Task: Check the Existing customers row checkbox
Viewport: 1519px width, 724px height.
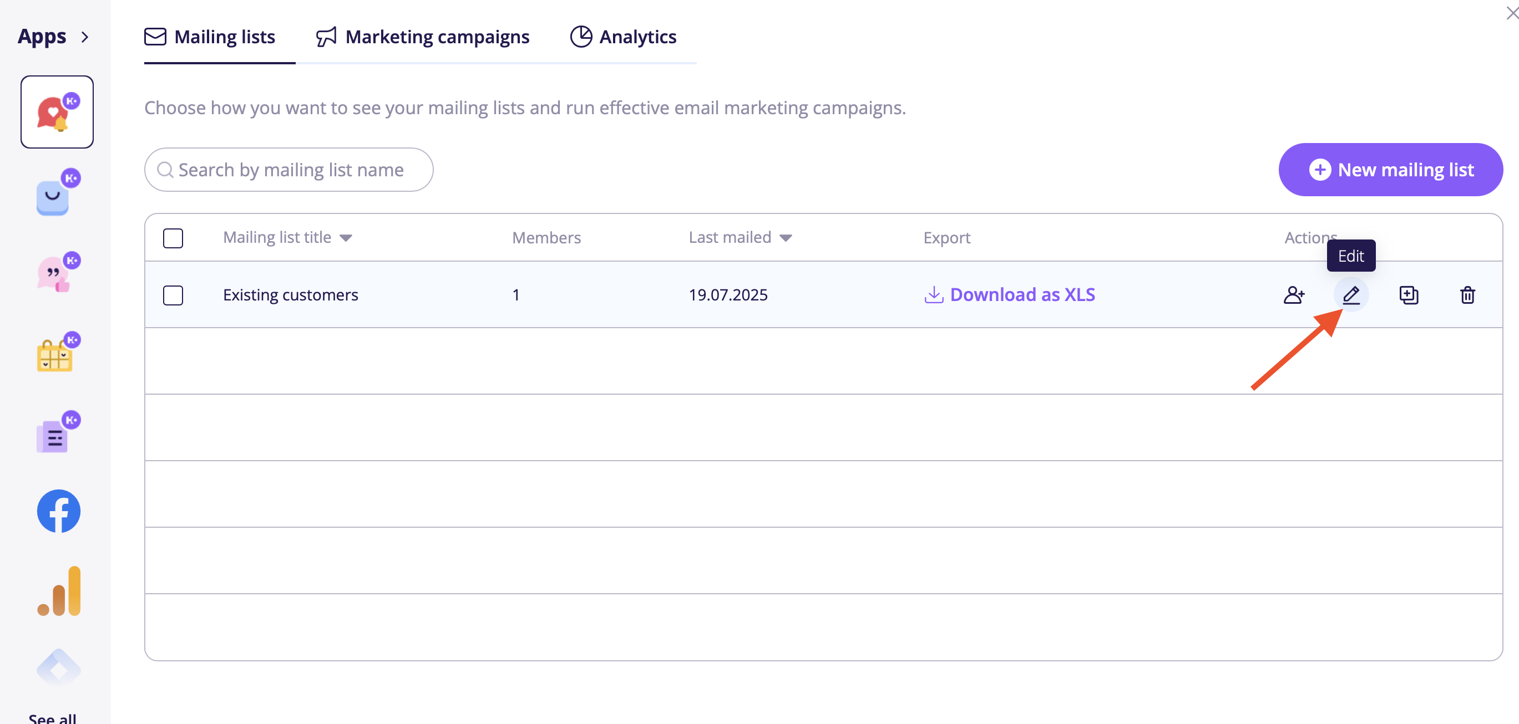Action: click(x=173, y=295)
